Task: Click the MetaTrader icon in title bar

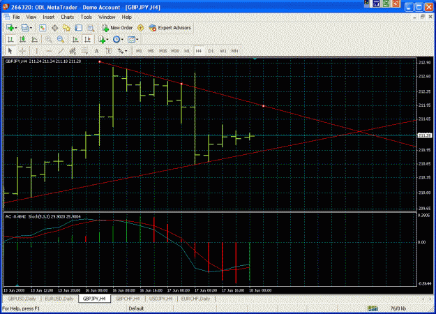Action: pyautogui.click(x=6, y=7)
